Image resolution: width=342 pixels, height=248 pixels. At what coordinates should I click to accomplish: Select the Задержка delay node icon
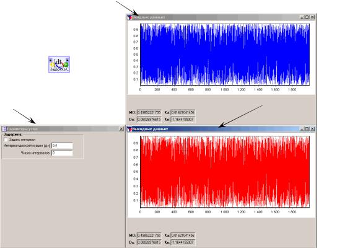point(59,64)
